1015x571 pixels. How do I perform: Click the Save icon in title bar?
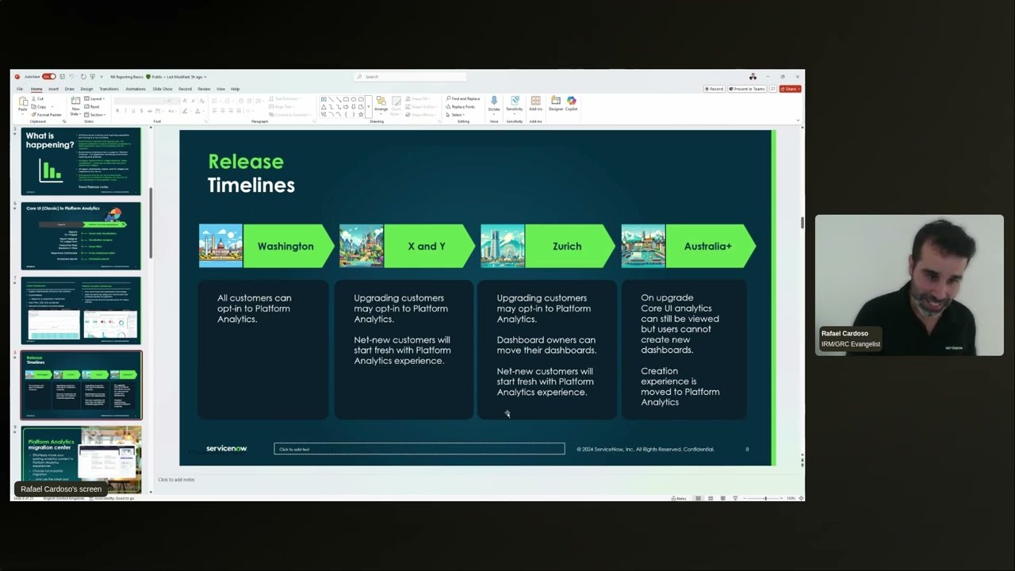pyautogui.click(x=63, y=77)
